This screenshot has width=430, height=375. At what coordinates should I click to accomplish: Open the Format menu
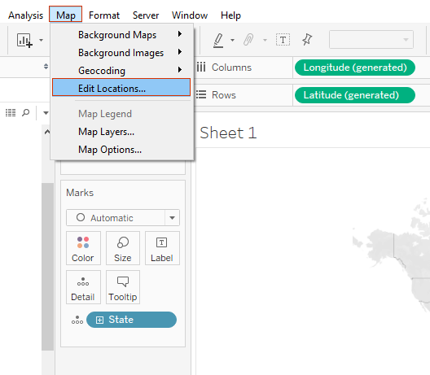click(104, 15)
